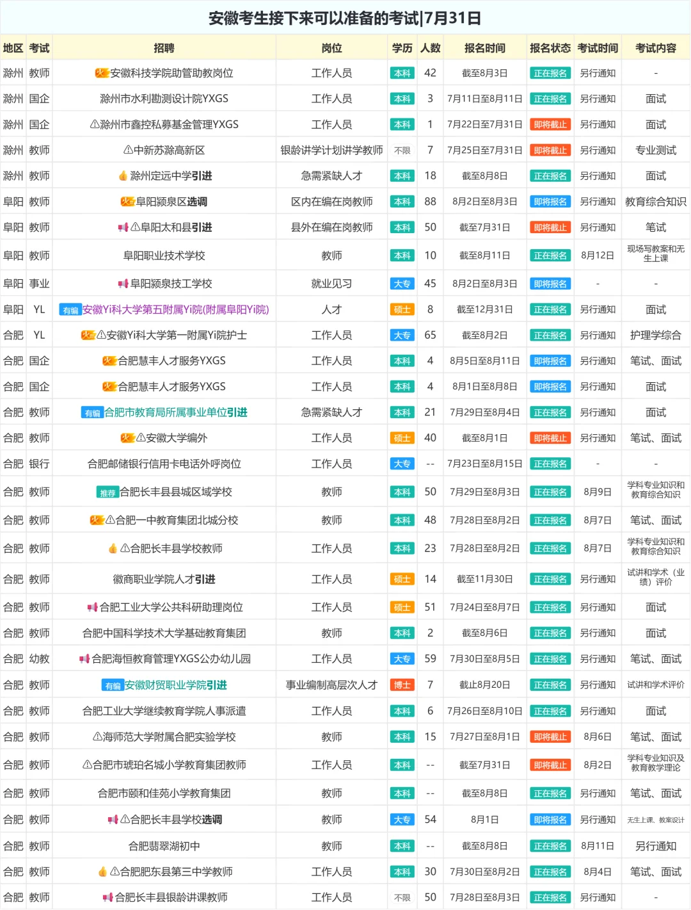
Task: Open 安徽财贸职业学院引进 link
Action: 176,685
